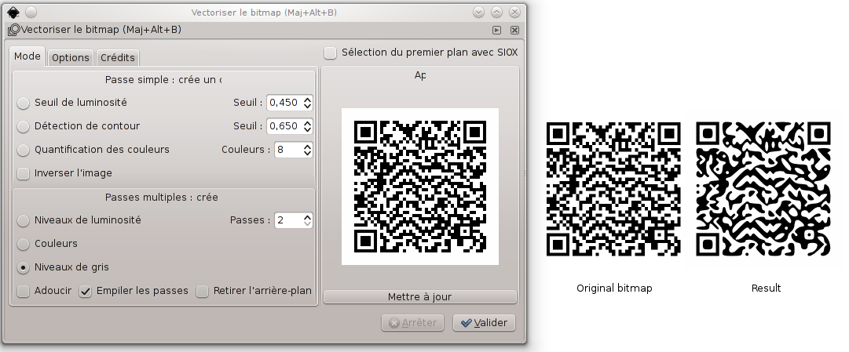Image resolution: width=849 pixels, height=352 pixels.
Task: Click the Arrêter button
Action: tap(412, 323)
